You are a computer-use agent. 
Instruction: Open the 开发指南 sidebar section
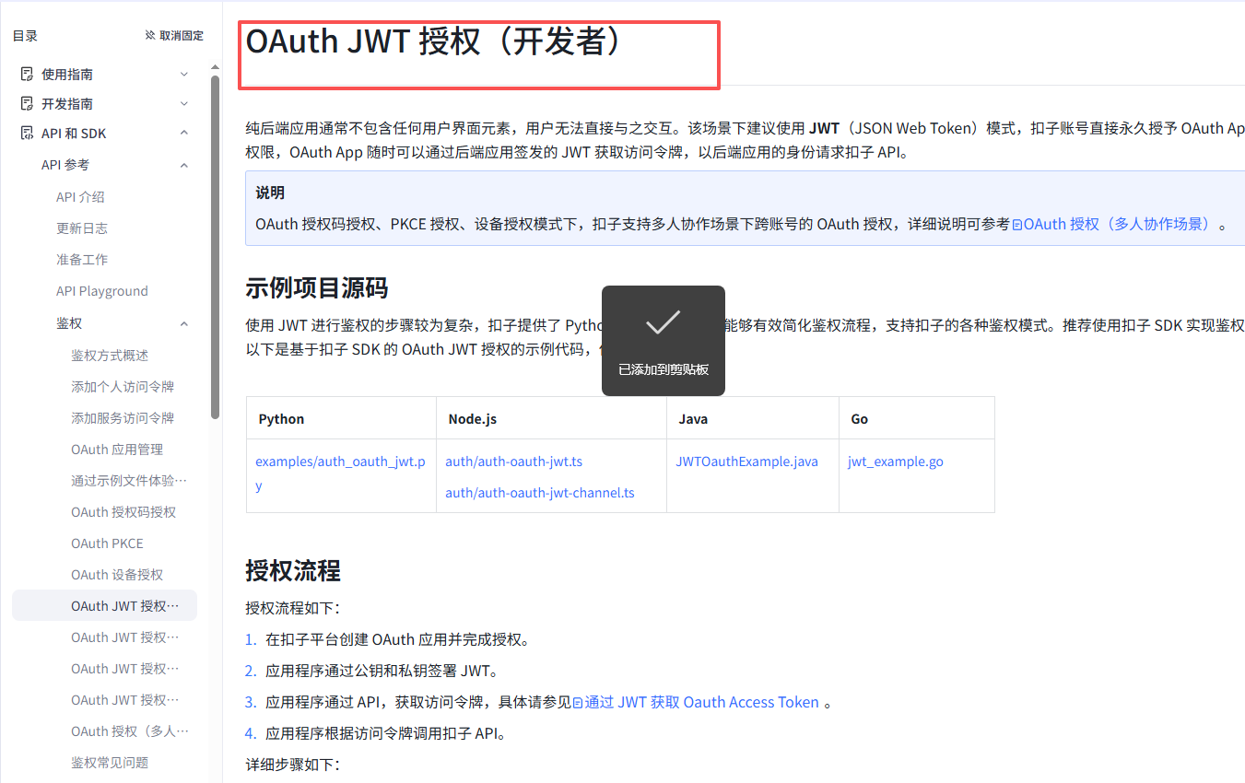pyautogui.click(x=67, y=104)
